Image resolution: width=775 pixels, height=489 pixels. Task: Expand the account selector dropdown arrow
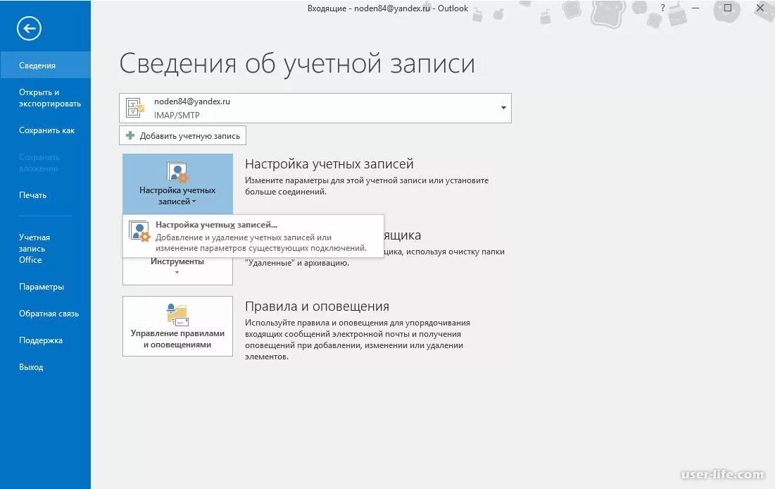tap(503, 107)
